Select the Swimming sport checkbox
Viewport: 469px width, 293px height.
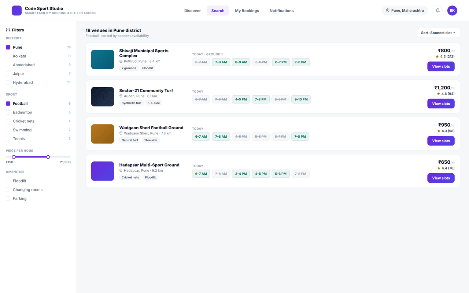pyautogui.click(x=8, y=130)
